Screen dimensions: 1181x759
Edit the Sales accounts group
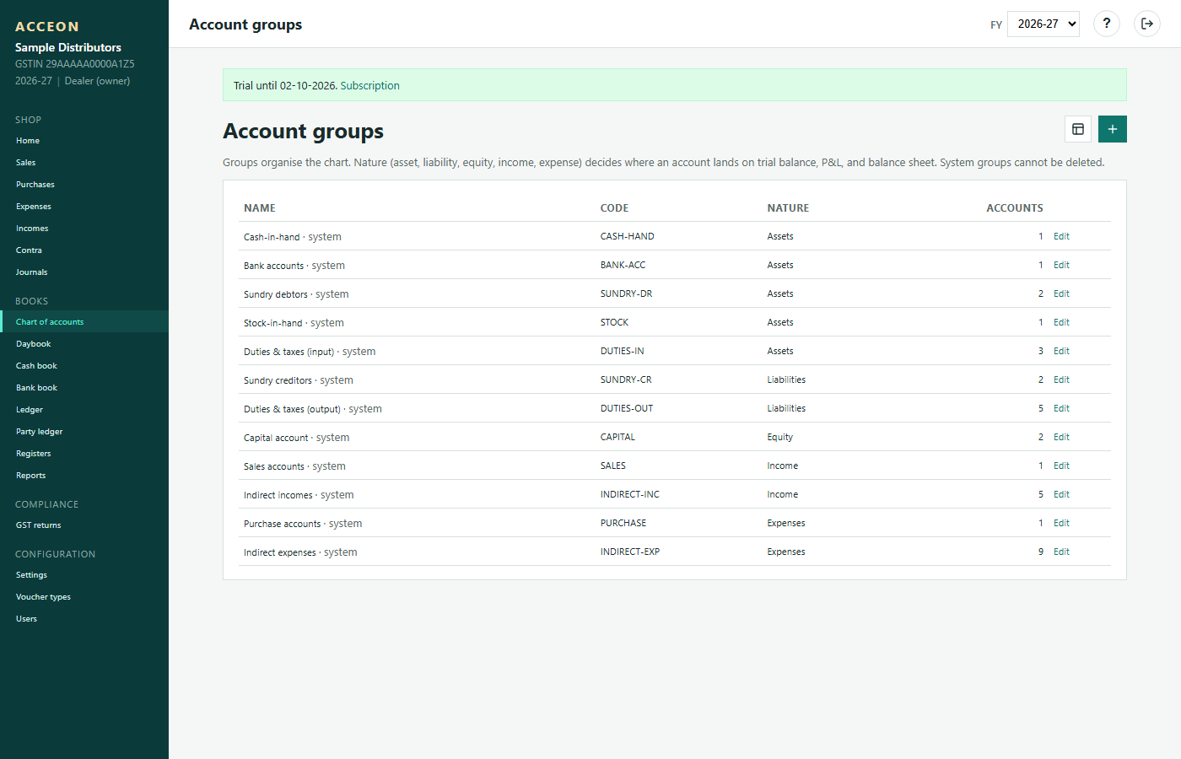[1061, 466]
